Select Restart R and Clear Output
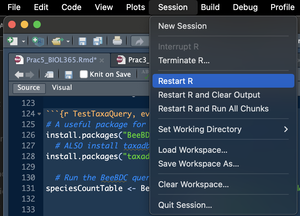Screen dimensions: 300x216 click(223, 95)
